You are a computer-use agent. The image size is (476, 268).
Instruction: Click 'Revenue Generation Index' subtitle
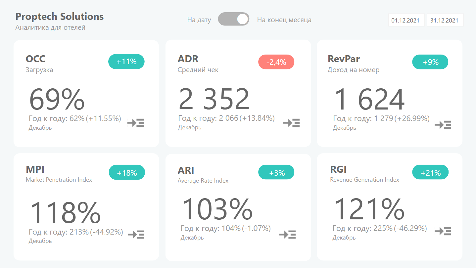coord(364,180)
